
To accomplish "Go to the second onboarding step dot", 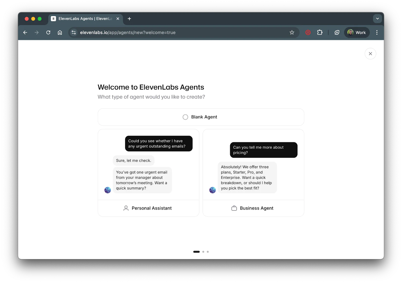I will pos(203,252).
